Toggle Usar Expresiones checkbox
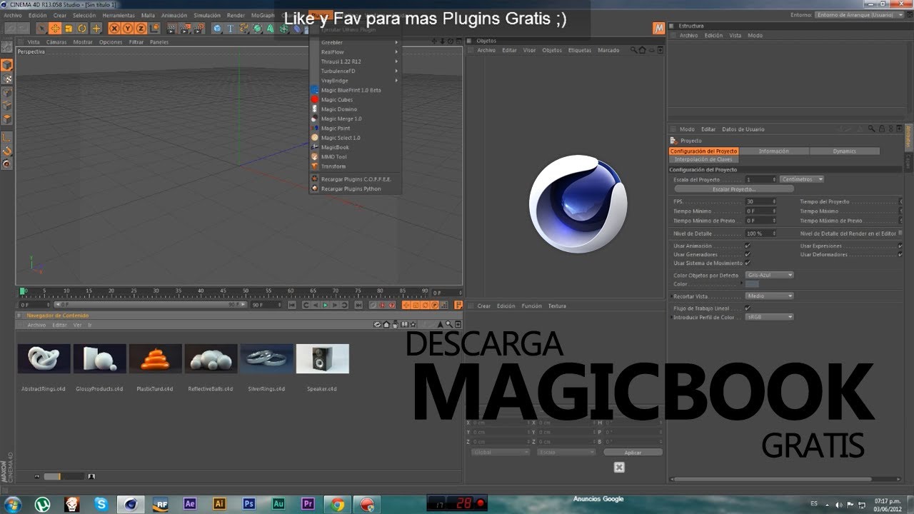This screenshot has height=514, width=914. coord(900,246)
